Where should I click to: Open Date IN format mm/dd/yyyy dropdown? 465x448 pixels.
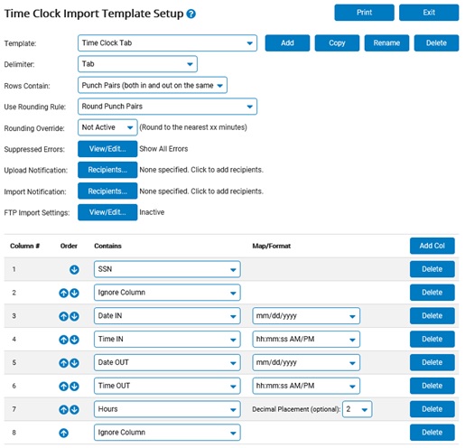coord(306,316)
